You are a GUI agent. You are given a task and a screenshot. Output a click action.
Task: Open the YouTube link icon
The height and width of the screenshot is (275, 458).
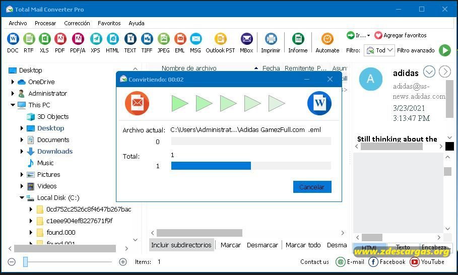coord(415,262)
